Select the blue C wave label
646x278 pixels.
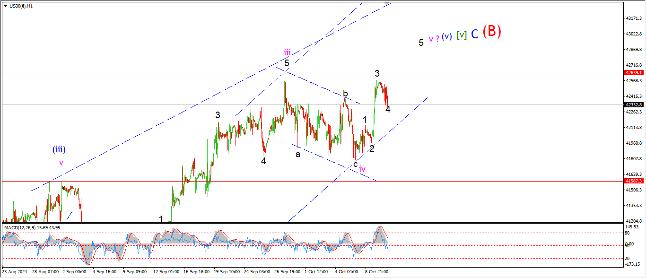click(x=474, y=34)
